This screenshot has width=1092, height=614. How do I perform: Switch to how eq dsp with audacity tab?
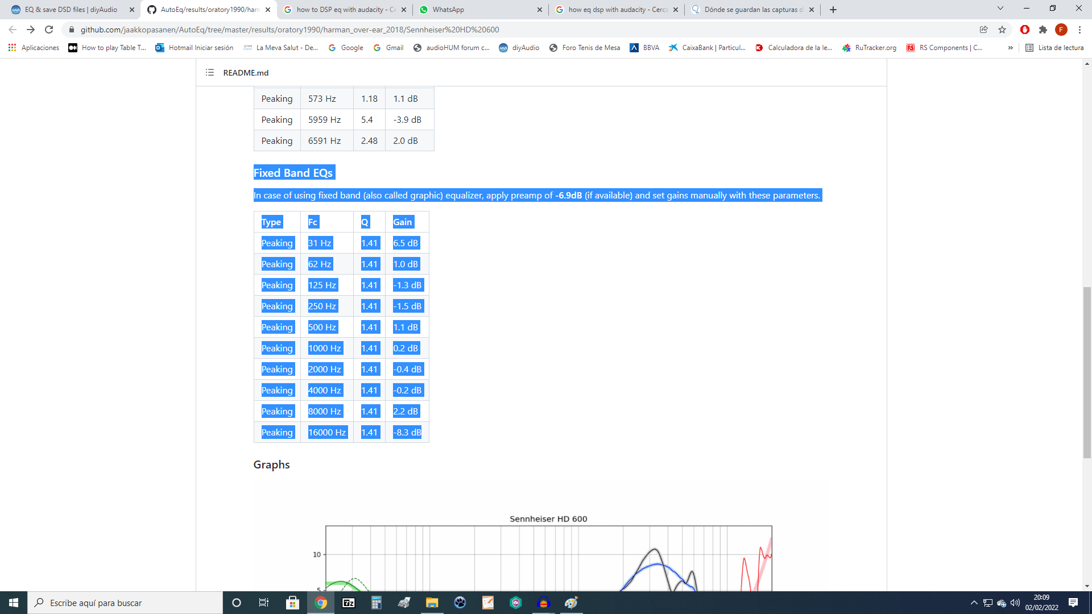617,10
